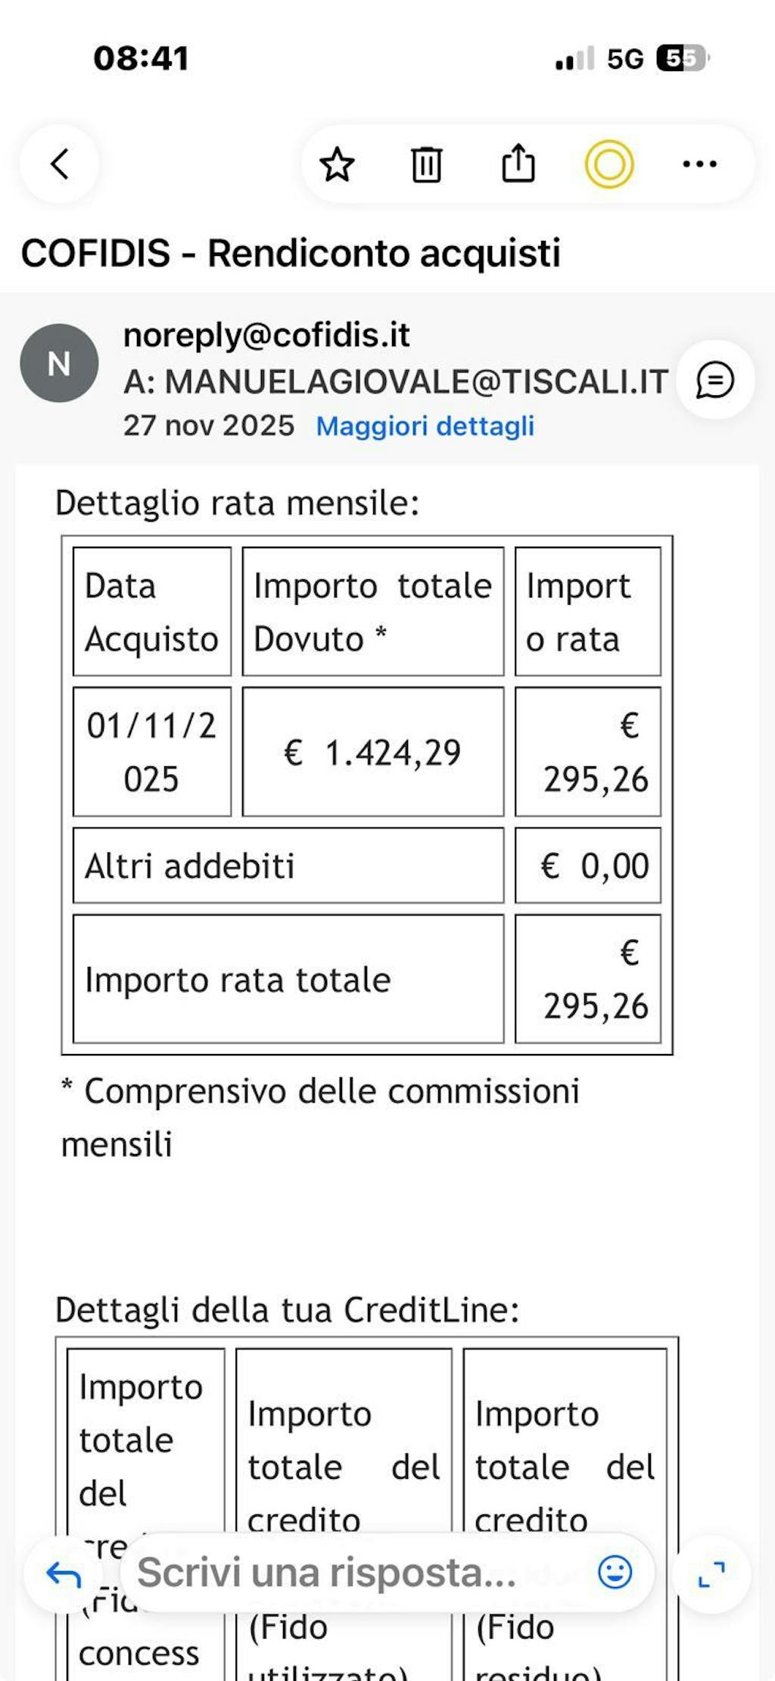The image size is (775, 1681).
Task: Tap the battery indicator in status bar
Action: [682, 58]
